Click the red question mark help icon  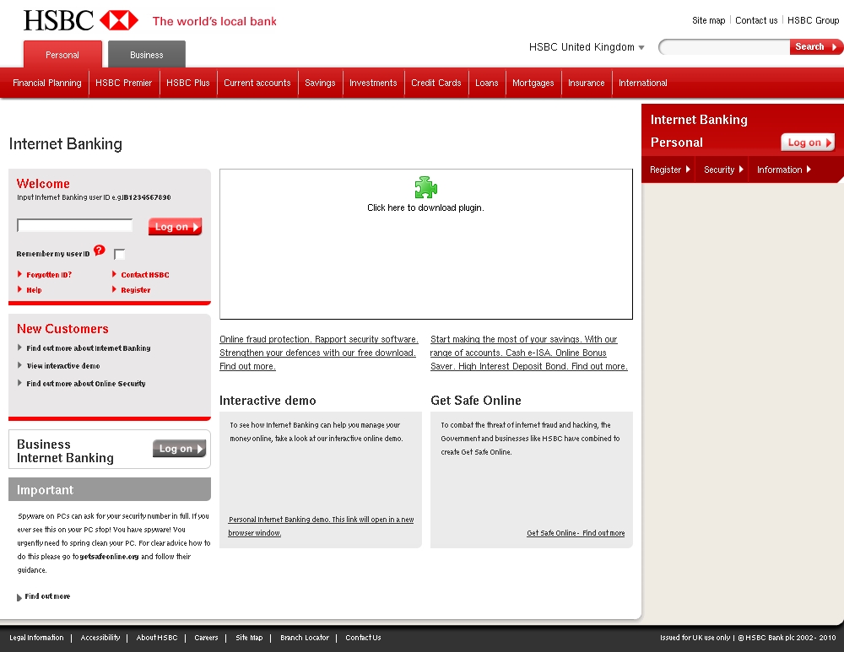(x=100, y=251)
